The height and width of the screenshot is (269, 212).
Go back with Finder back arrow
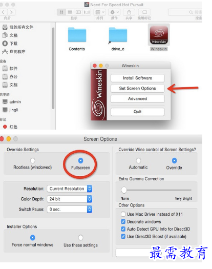pos(4,12)
